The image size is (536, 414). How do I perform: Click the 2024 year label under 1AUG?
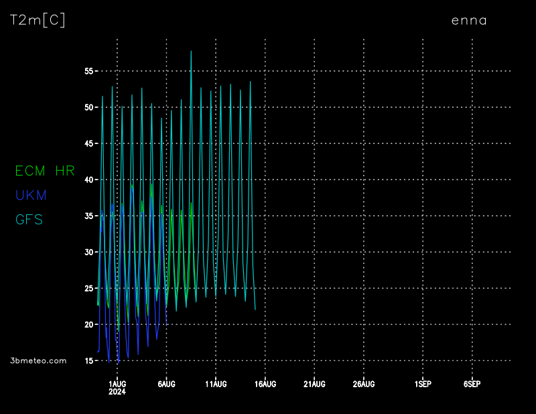pyautogui.click(x=117, y=392)
